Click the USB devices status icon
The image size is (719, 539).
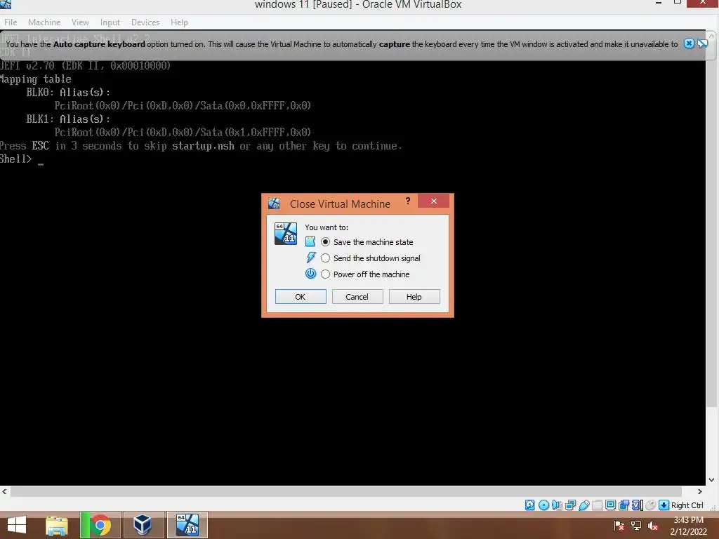[x=583, y=505]
